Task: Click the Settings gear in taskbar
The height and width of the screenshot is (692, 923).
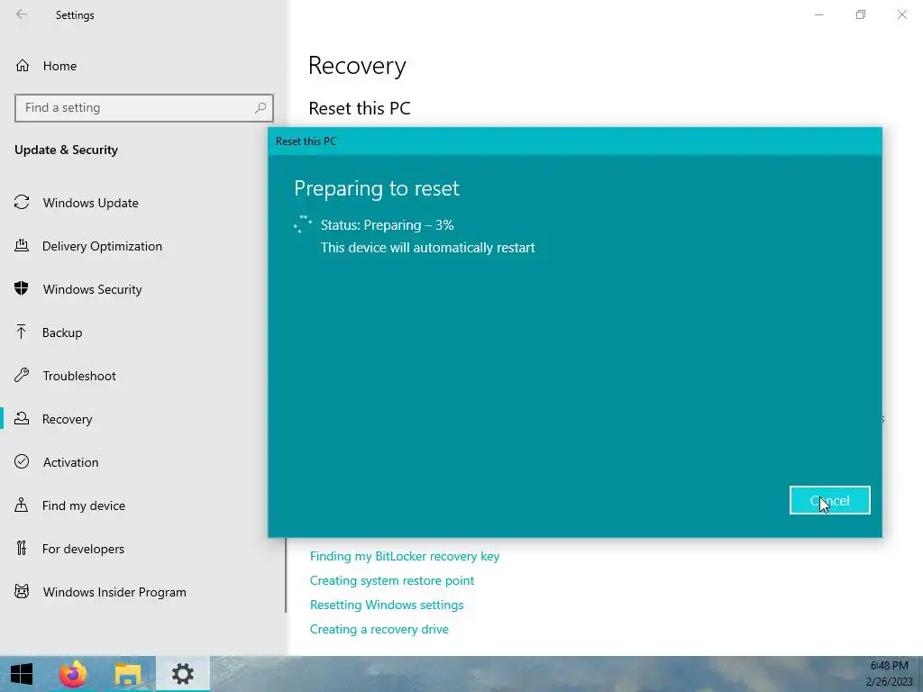Action: [x=182, y=674]
